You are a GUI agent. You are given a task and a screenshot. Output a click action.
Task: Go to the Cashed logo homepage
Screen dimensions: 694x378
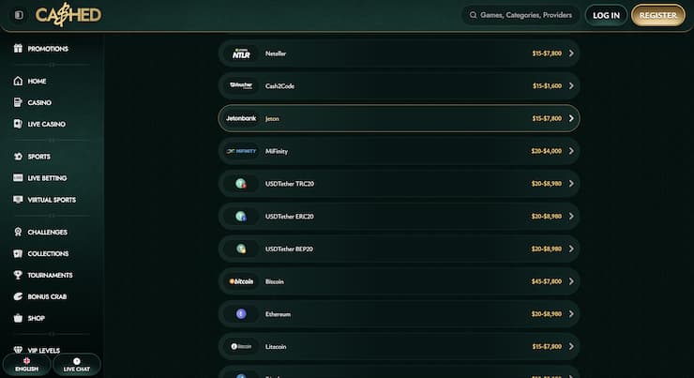(x=68, y=15)
